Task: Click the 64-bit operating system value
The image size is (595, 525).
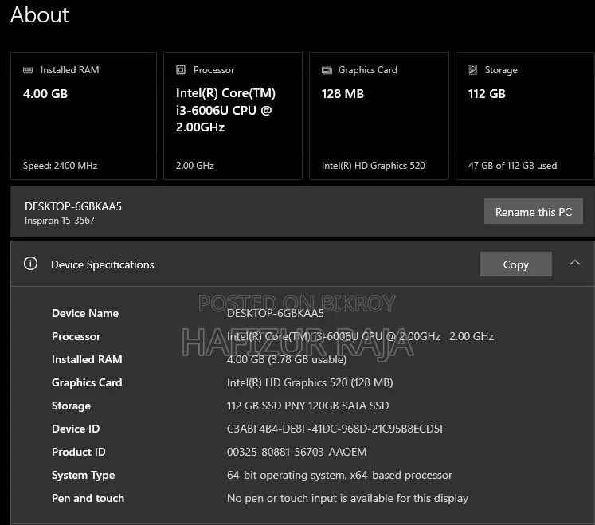Action: [x=339, y=476]
